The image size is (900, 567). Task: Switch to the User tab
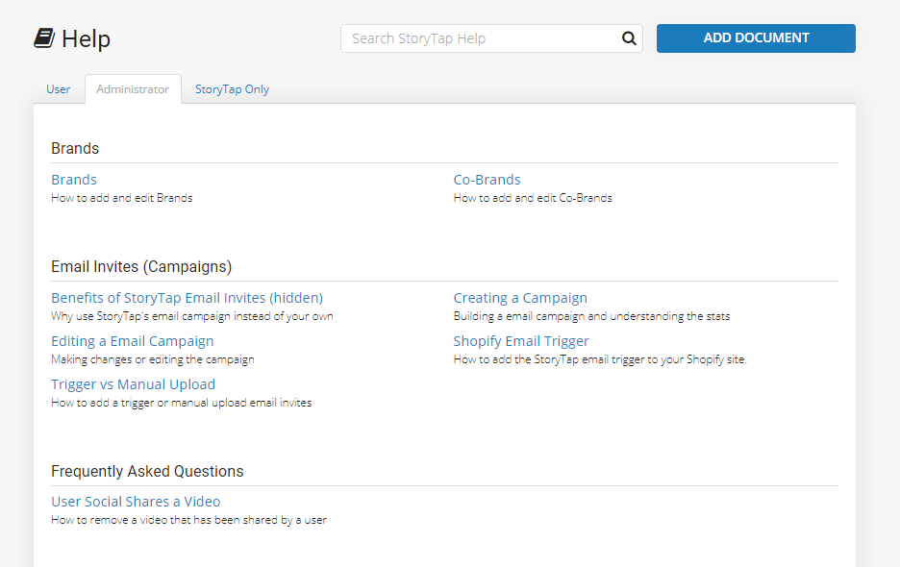click(x=59, y=89)
